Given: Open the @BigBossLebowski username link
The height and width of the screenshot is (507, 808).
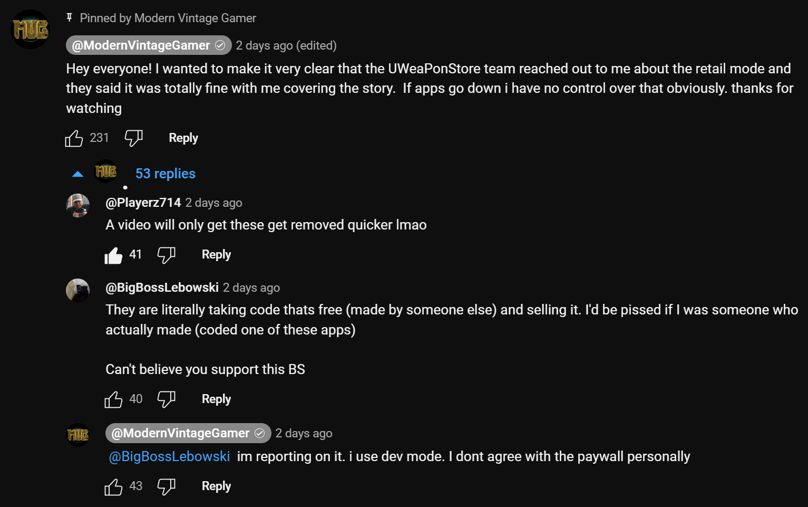Looking at the screenshot, I should click(x=162, y=288).
